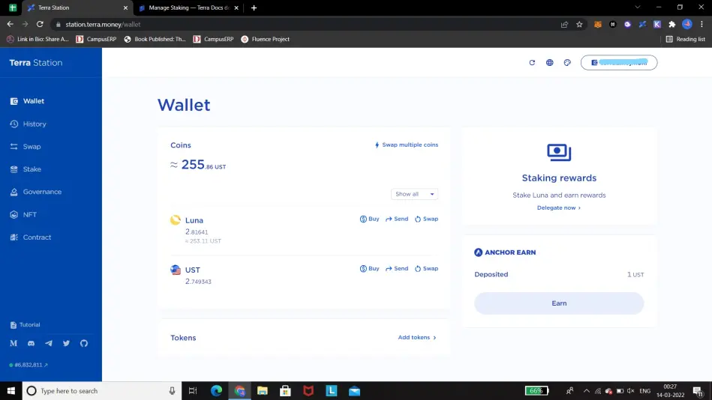Image resolution: width=712 pixels, height=400 pixels.
Task: Expand the Show all dropdown
Action: click(x=415, y=194)
